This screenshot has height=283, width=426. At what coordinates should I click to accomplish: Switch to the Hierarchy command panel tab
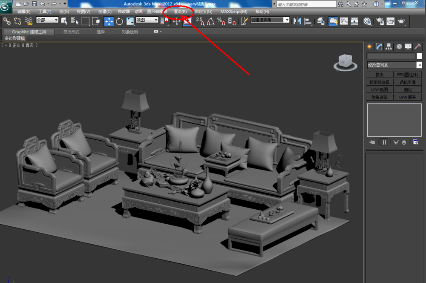[389, 47]
